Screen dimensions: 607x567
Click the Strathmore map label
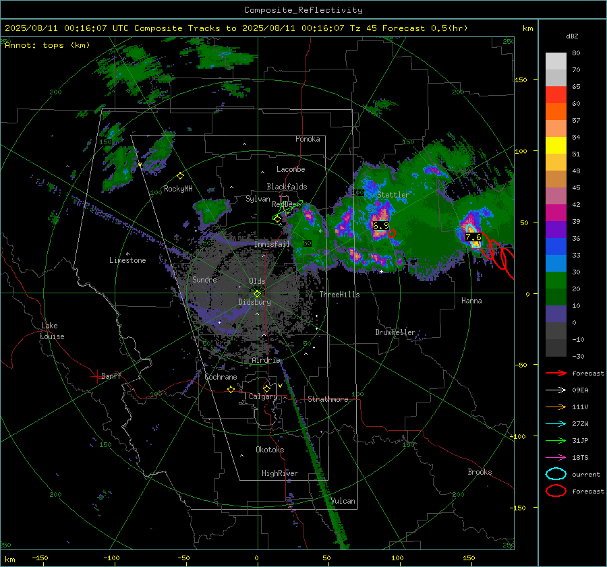[x=328, y=399]
